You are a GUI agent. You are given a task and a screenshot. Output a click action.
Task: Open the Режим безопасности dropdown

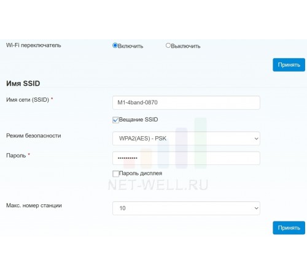pyautogui.click(x=186, y=139)
